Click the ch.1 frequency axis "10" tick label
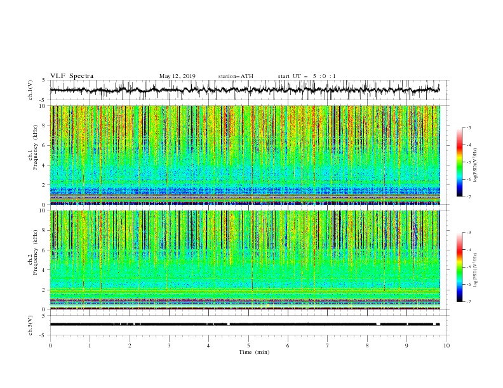This screenshot has height=388, width=503. (43, 106)
